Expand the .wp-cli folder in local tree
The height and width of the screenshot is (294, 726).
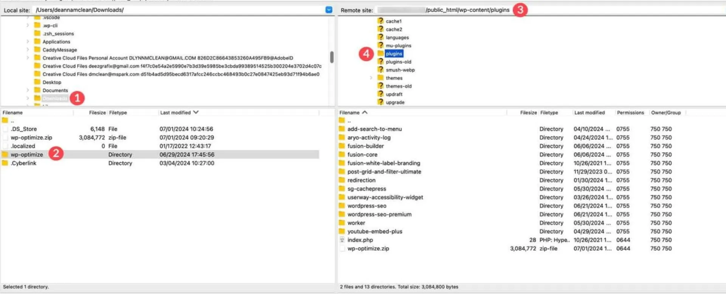click(x=28, y=25)
